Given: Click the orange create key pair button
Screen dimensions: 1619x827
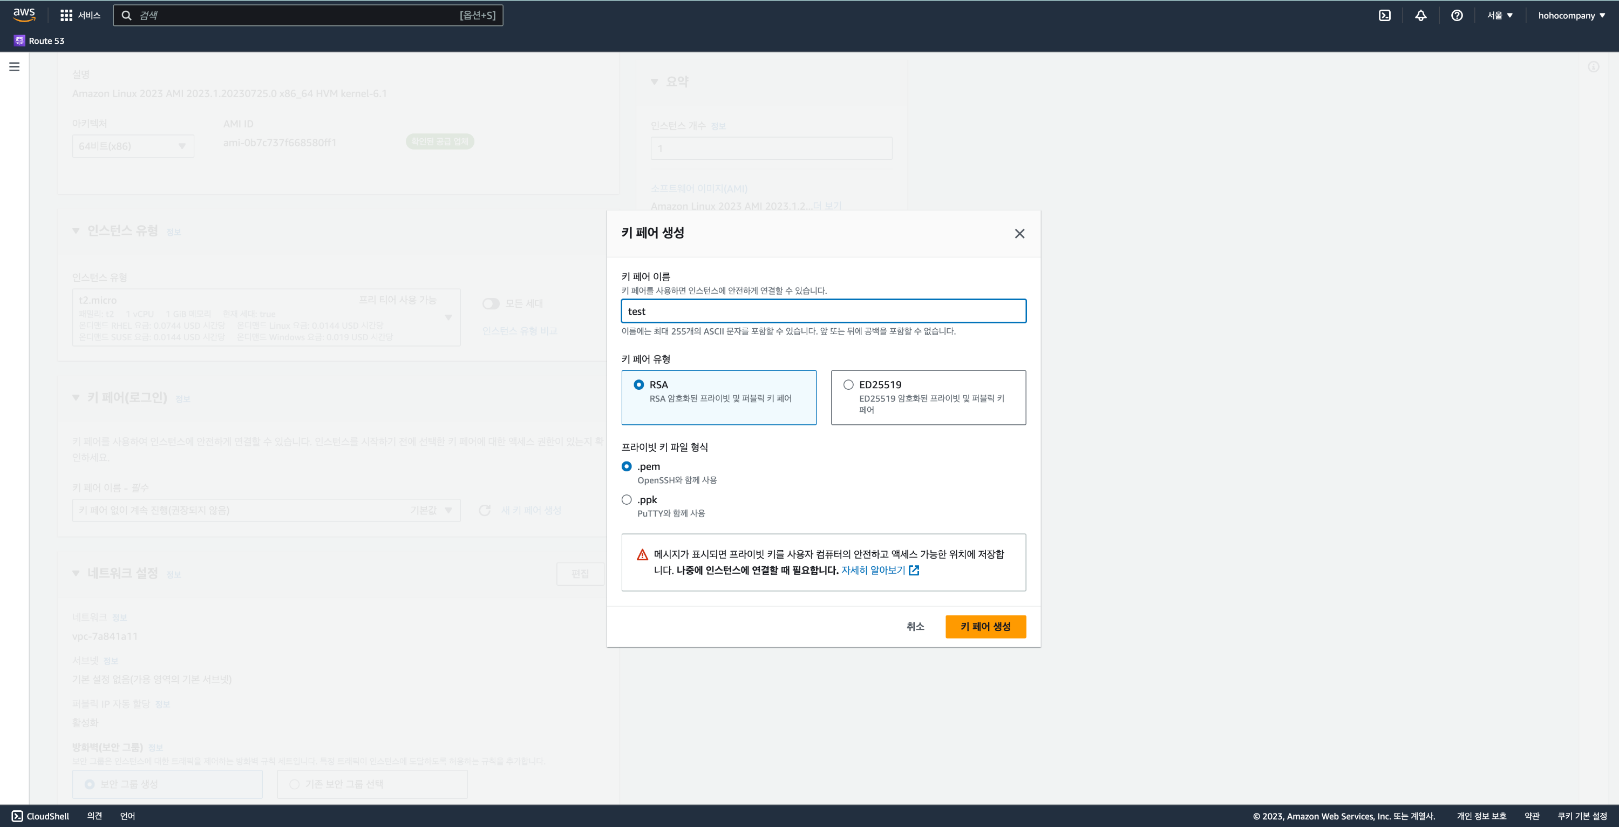Looking at the screenshot, I should tap(985, 626).
